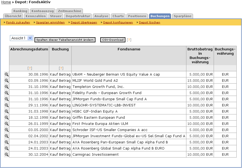Open details magnifier for MLIIF World Gold Fund
This screenshot has width=242, height=168.
[x=7, y=81]
